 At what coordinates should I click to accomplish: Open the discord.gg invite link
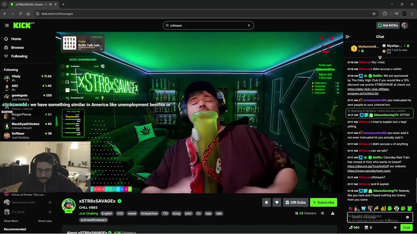coord(368,166)
